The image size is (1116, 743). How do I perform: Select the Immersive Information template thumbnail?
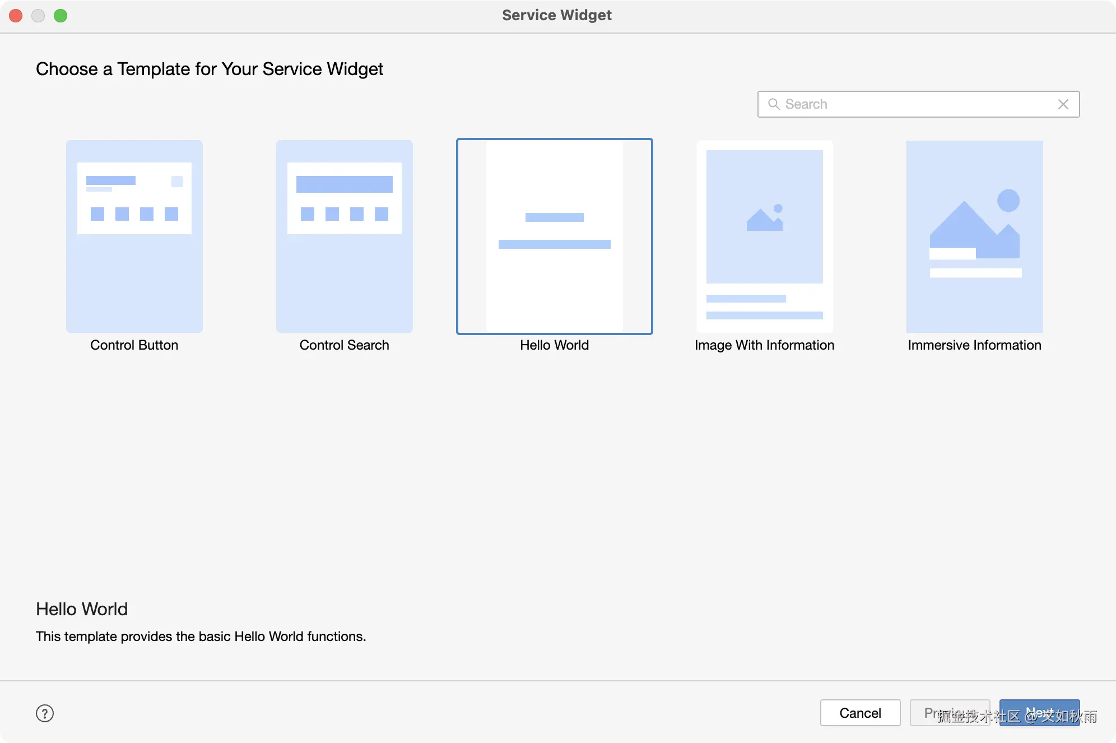pos(974,236)
